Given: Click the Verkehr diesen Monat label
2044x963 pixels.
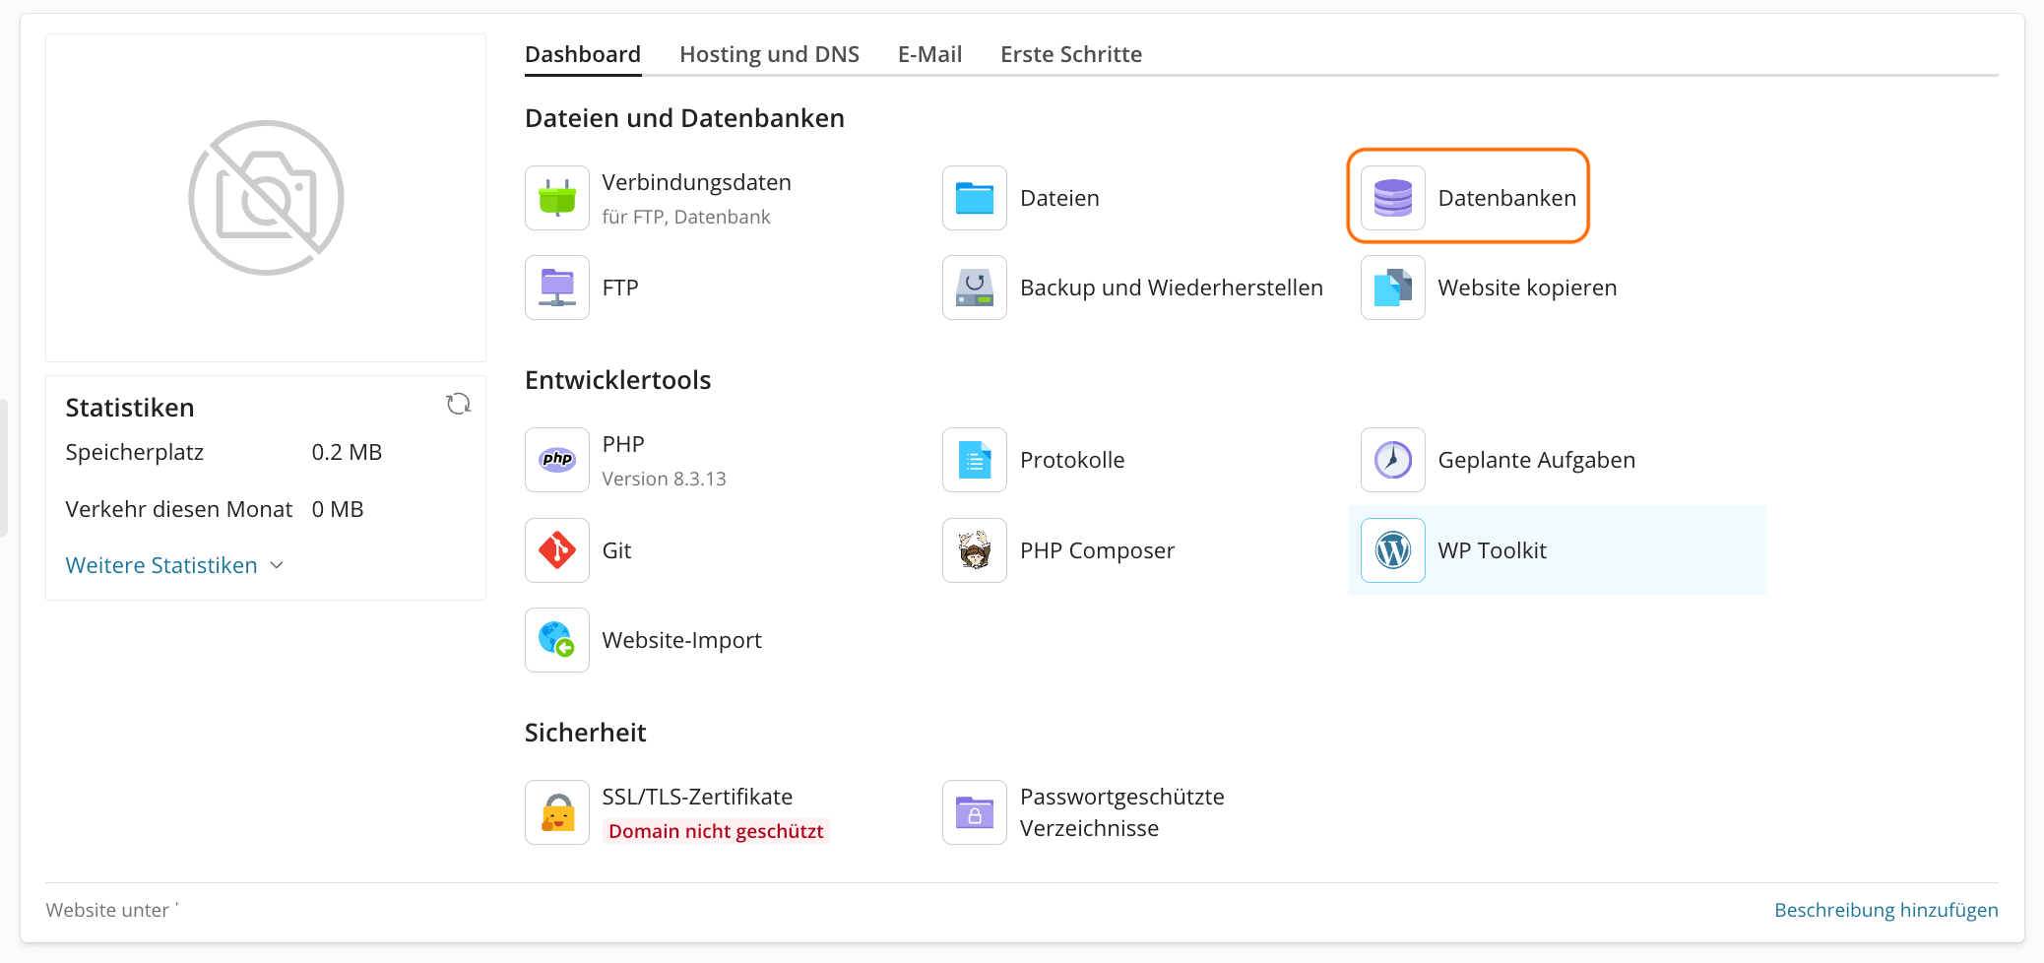Looking at the screenshot, I should coord(179,509).
